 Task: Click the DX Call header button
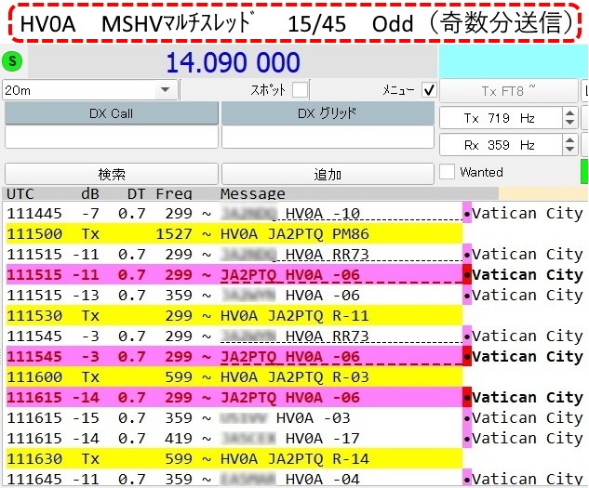coord(111,113)
